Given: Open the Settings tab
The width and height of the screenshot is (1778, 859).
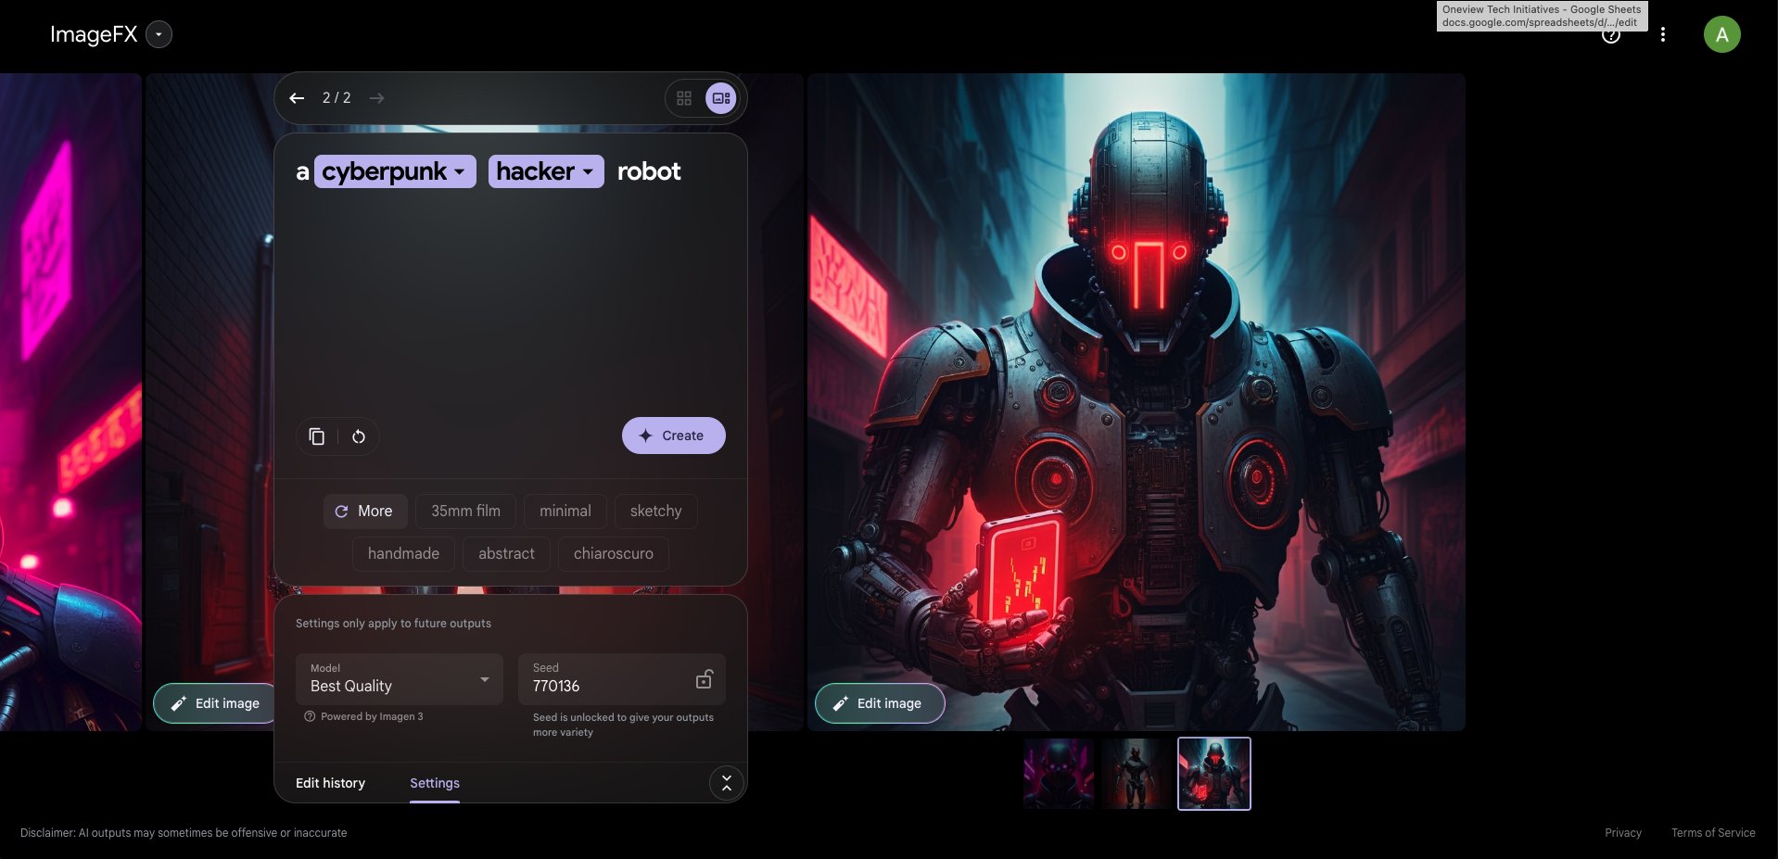Looking at the screenshot, I should pos(435,784).
